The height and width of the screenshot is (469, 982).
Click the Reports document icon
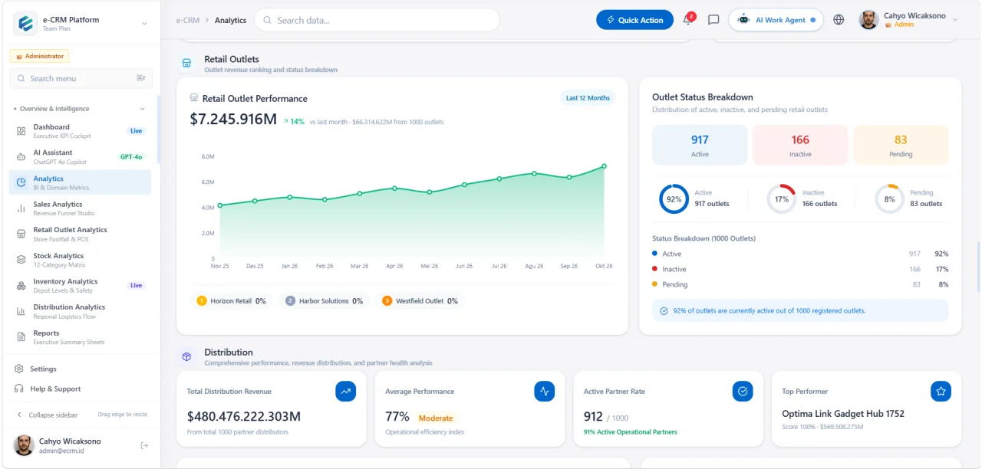[x=21, y=337]
